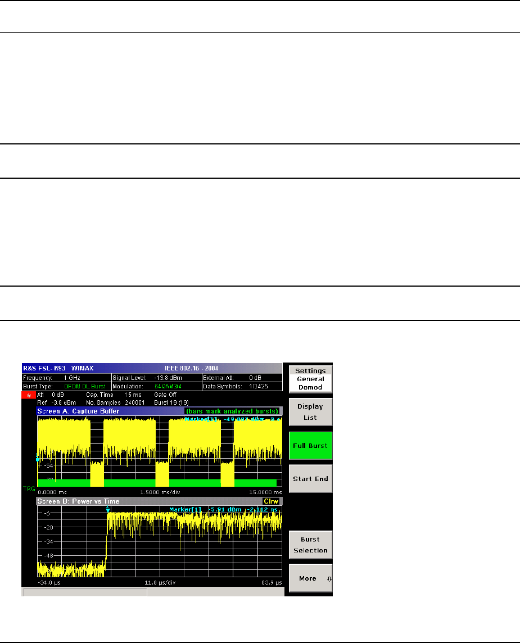
Task: Select the green Full Burst softkey
Action: pos(310,446)
